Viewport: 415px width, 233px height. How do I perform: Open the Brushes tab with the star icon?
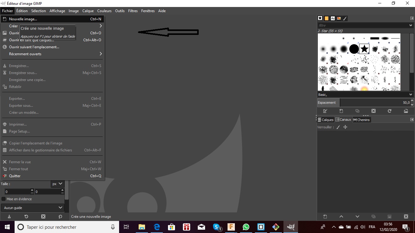pos(320,18)
